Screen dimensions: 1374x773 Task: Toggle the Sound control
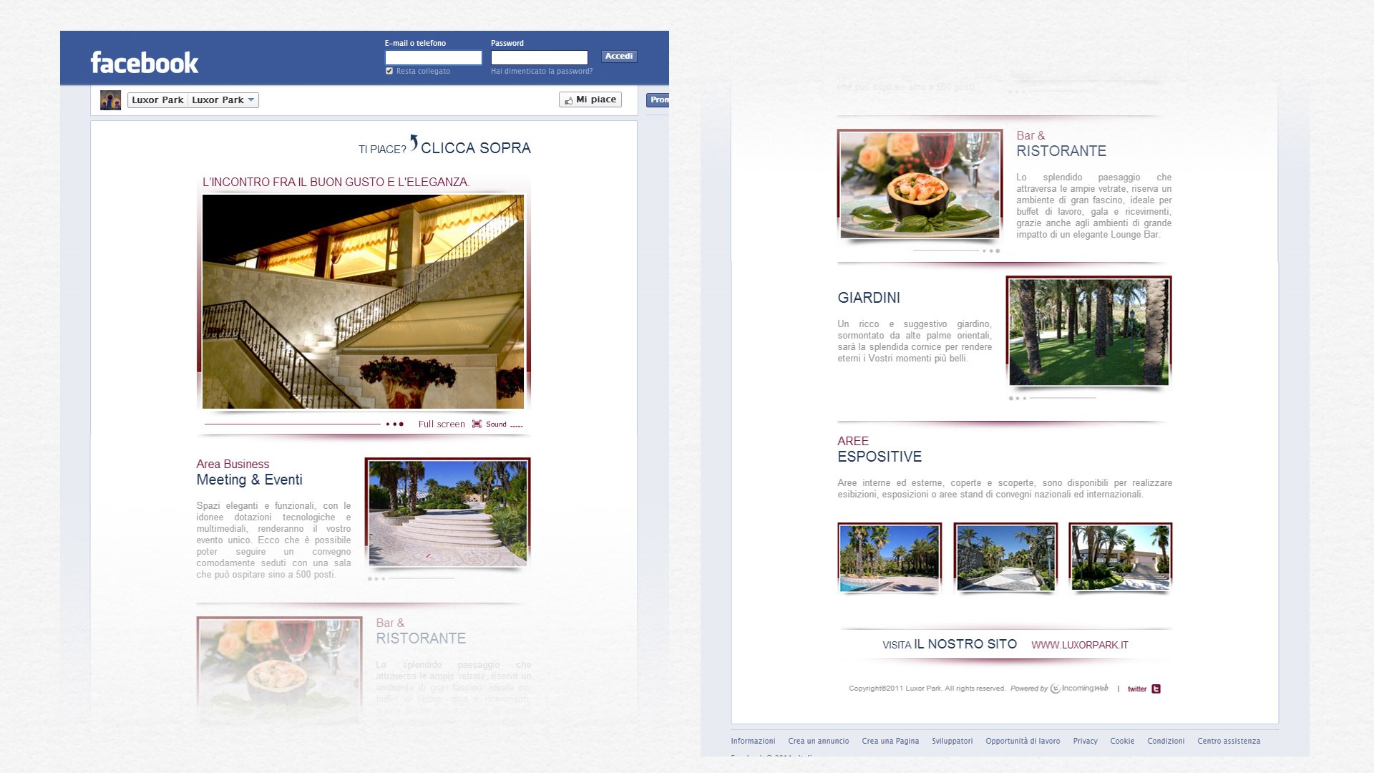(x=505, y=424)
